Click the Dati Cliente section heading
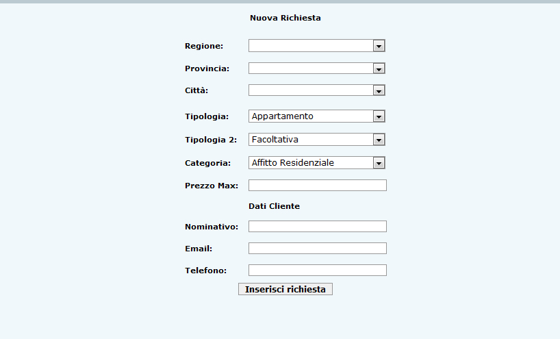This screenshot has width=560, height=339. tap(275, 206)
